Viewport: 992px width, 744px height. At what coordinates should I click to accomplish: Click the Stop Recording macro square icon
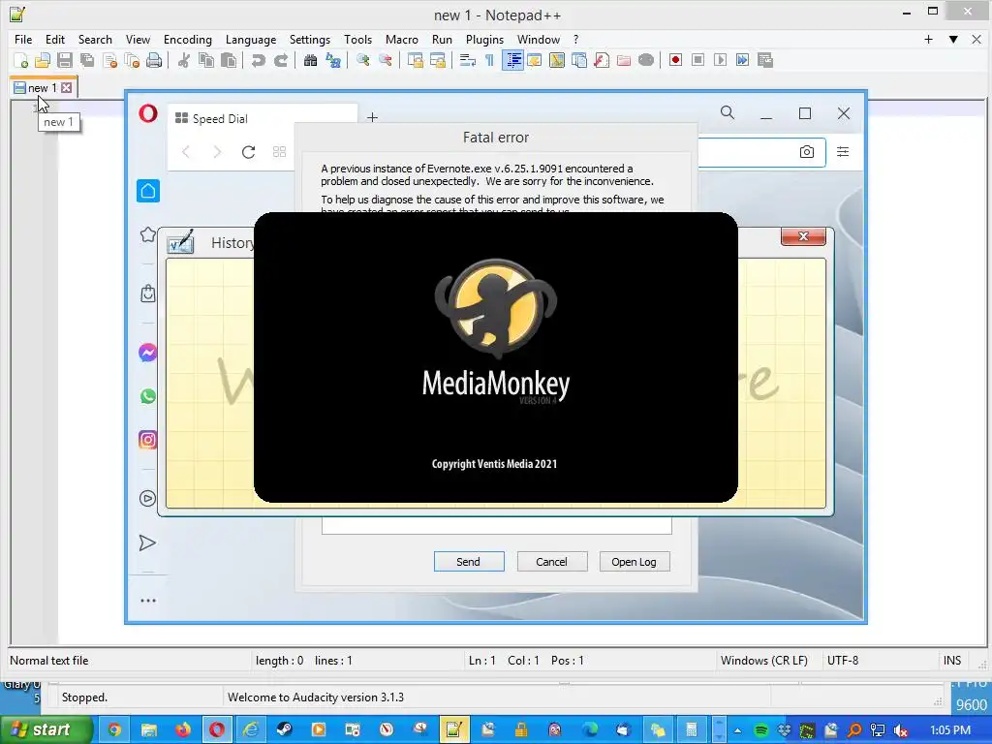pos(697,60)
